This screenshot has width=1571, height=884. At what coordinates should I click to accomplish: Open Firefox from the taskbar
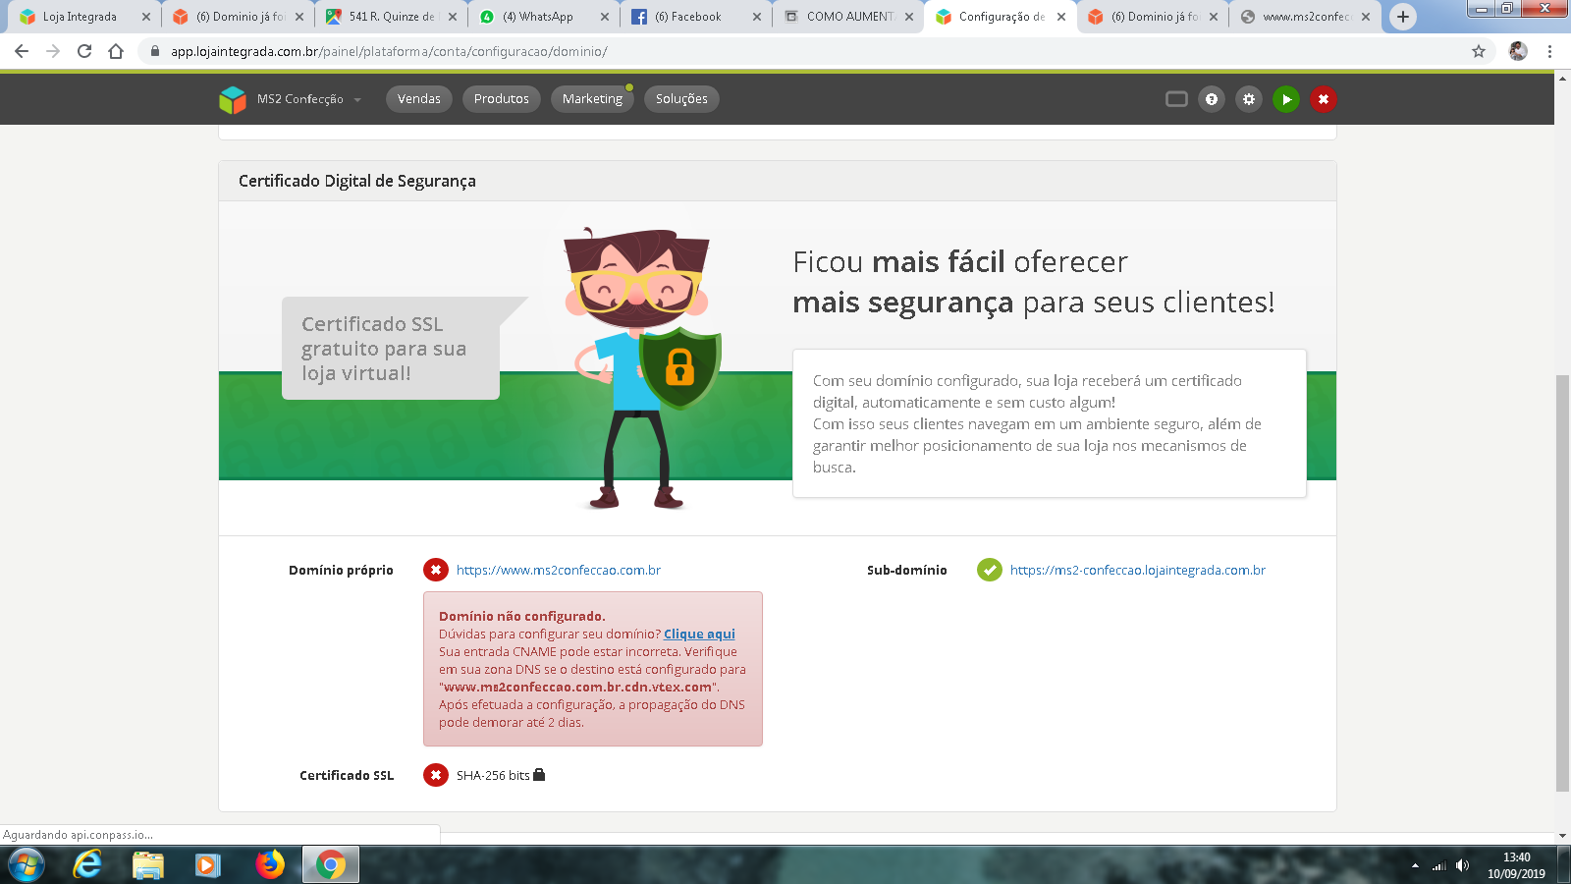pos(270,864)
